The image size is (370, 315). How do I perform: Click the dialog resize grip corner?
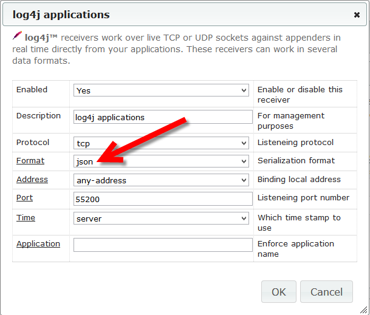point(364,310)
